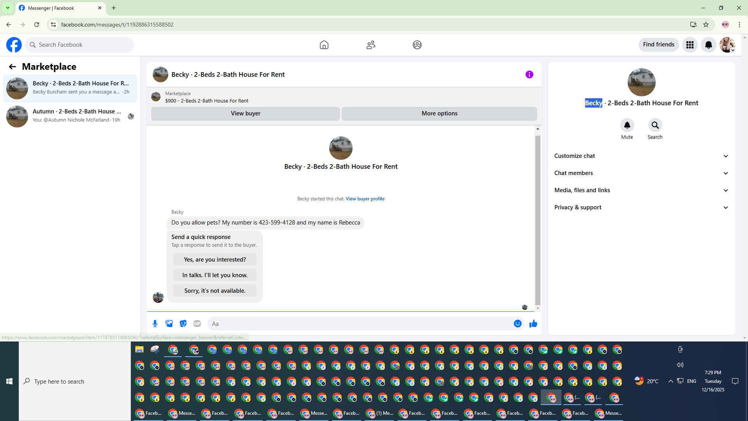Send a thumbs-up like

pos(533,324)
